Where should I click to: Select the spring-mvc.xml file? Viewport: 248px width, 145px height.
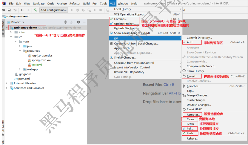pyautogui.click(x=41, y=60)
